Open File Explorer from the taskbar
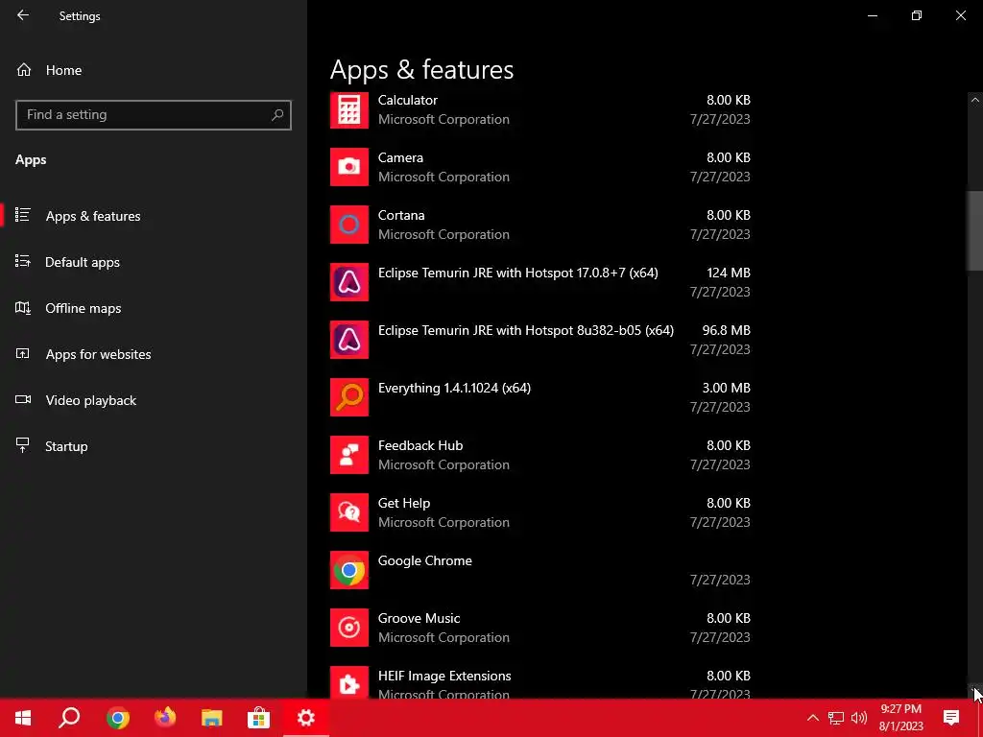Image resolution: width=983 pixels, height=737 pixels. [212, 718]
